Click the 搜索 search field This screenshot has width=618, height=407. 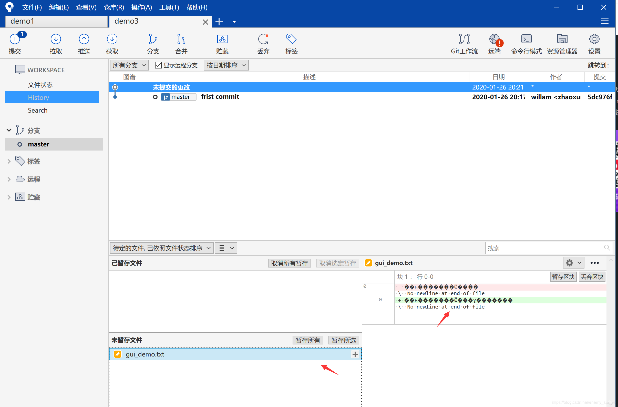pos(545,248)
